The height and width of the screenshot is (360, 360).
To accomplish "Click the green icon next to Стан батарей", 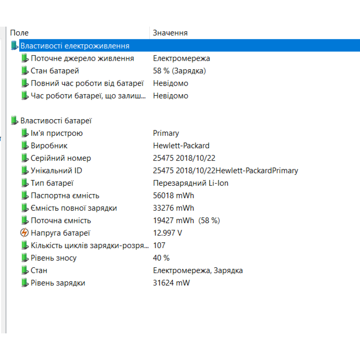I will pyautogui.click(x=24, y=71).
